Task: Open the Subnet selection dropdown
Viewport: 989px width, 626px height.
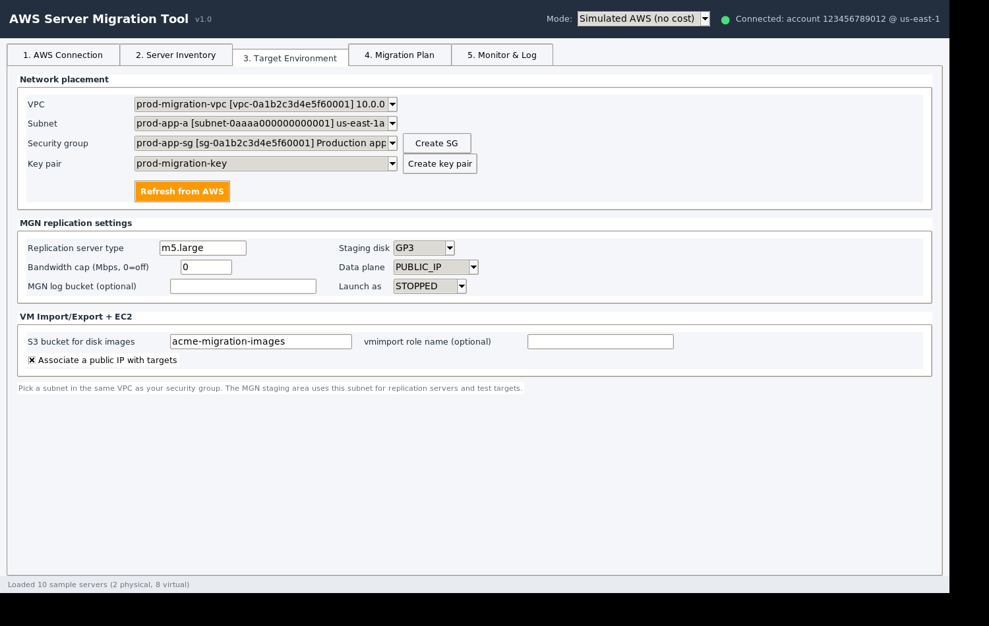Action: click(266, 123)
